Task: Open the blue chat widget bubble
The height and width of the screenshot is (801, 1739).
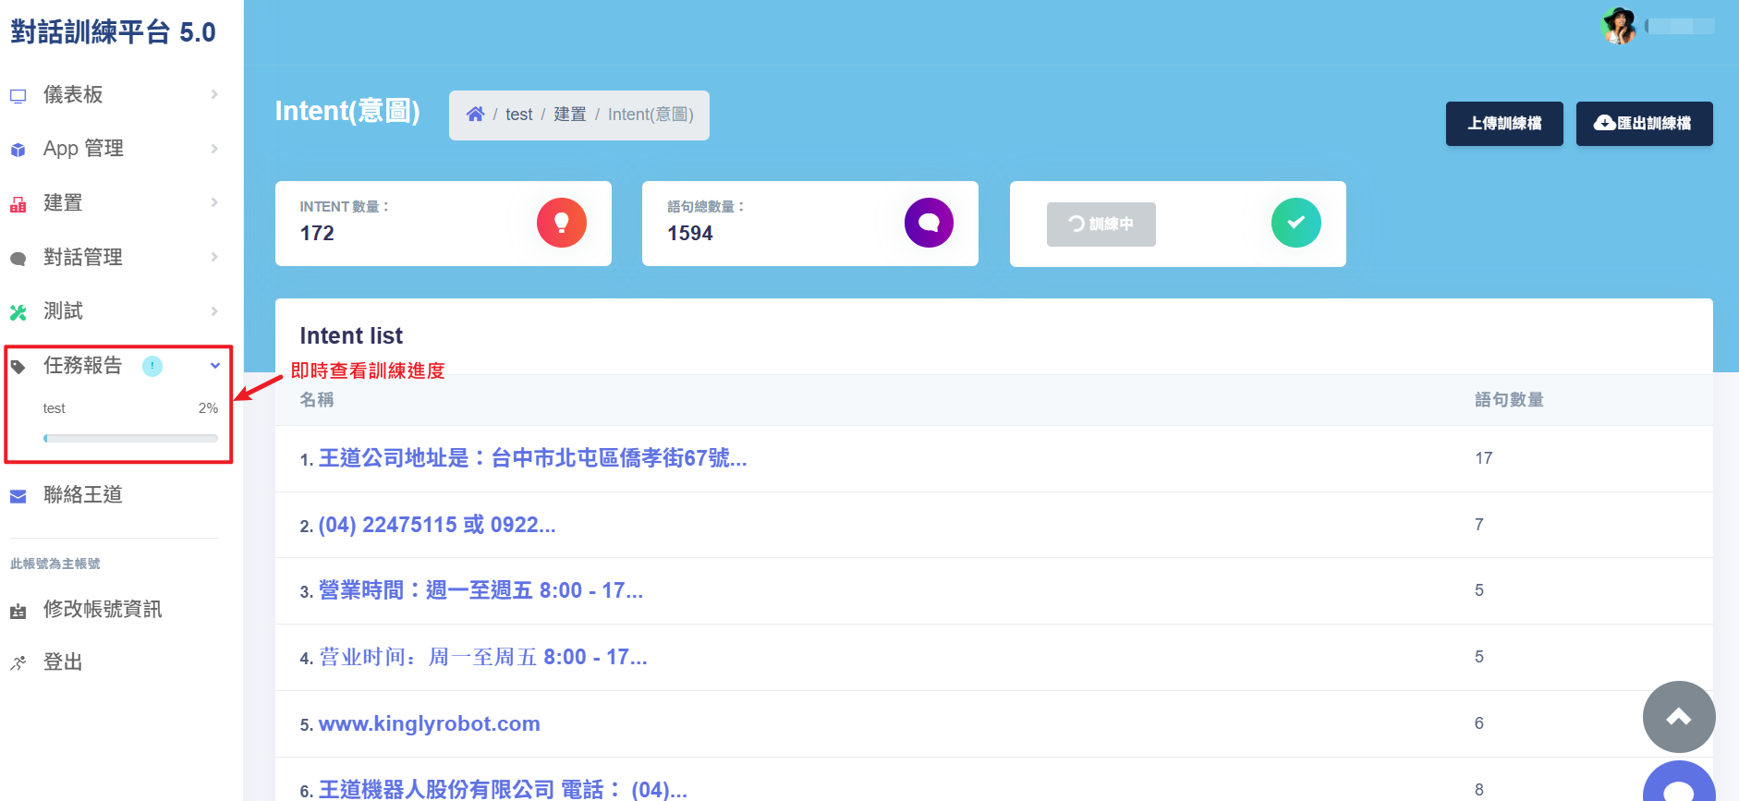Action: [x=1678, y=785]
